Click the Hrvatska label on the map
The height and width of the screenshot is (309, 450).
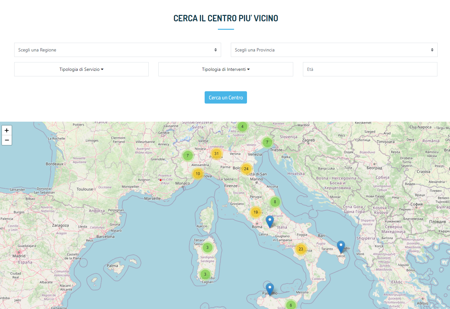(x=296, y=174)
